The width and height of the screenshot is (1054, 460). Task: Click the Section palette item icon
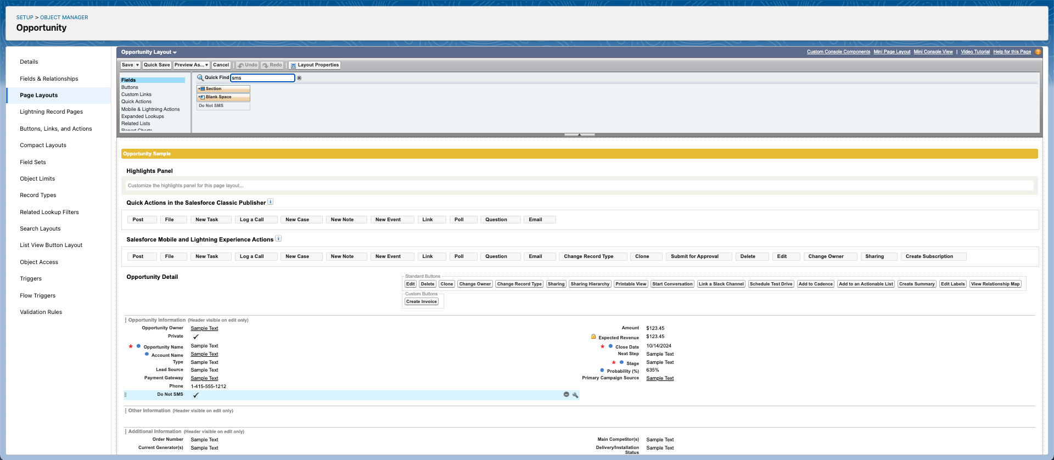click(x=201, y=89)
